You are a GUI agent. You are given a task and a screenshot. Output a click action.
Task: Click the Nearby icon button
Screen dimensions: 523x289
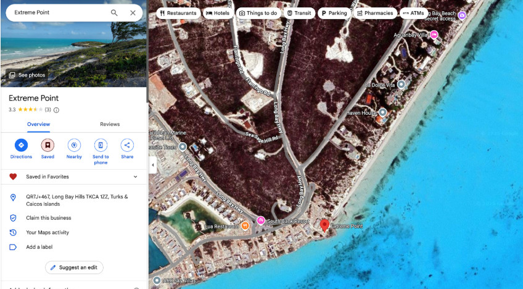[x=74, y=145]
